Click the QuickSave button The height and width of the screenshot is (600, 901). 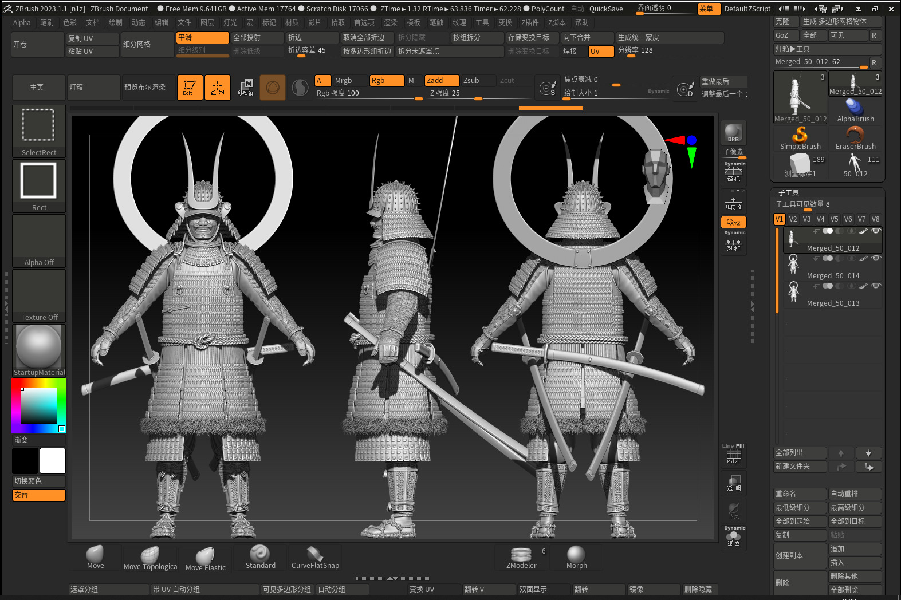tap(606, 9)
